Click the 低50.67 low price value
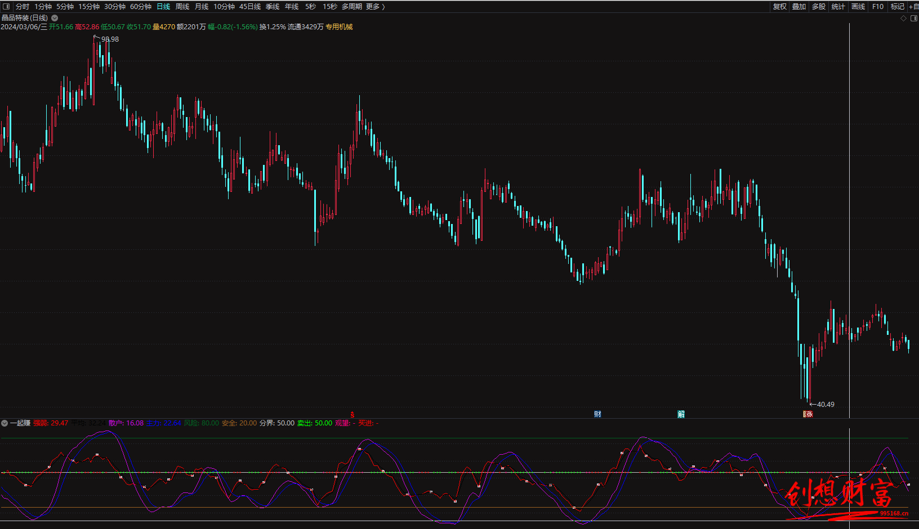Viewport: 919px width, 529px height. point(113,27)
